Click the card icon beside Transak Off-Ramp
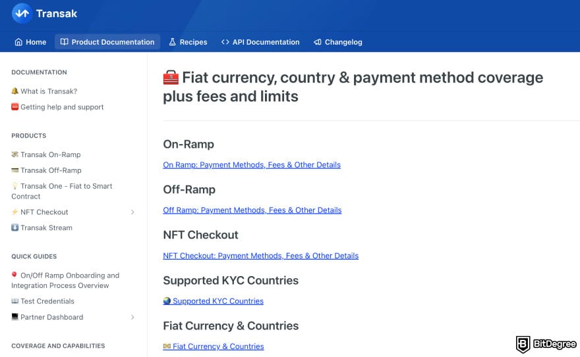 tap(14, 170)
